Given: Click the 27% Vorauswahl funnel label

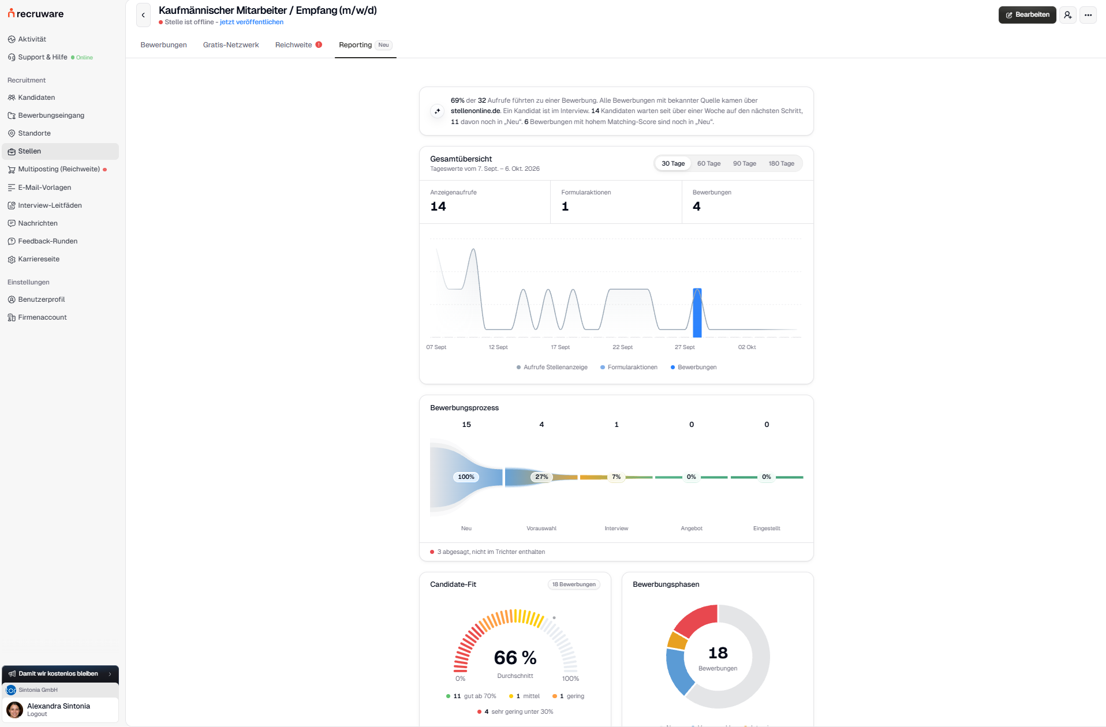Looking at the screenshot, I should point(541,477).
